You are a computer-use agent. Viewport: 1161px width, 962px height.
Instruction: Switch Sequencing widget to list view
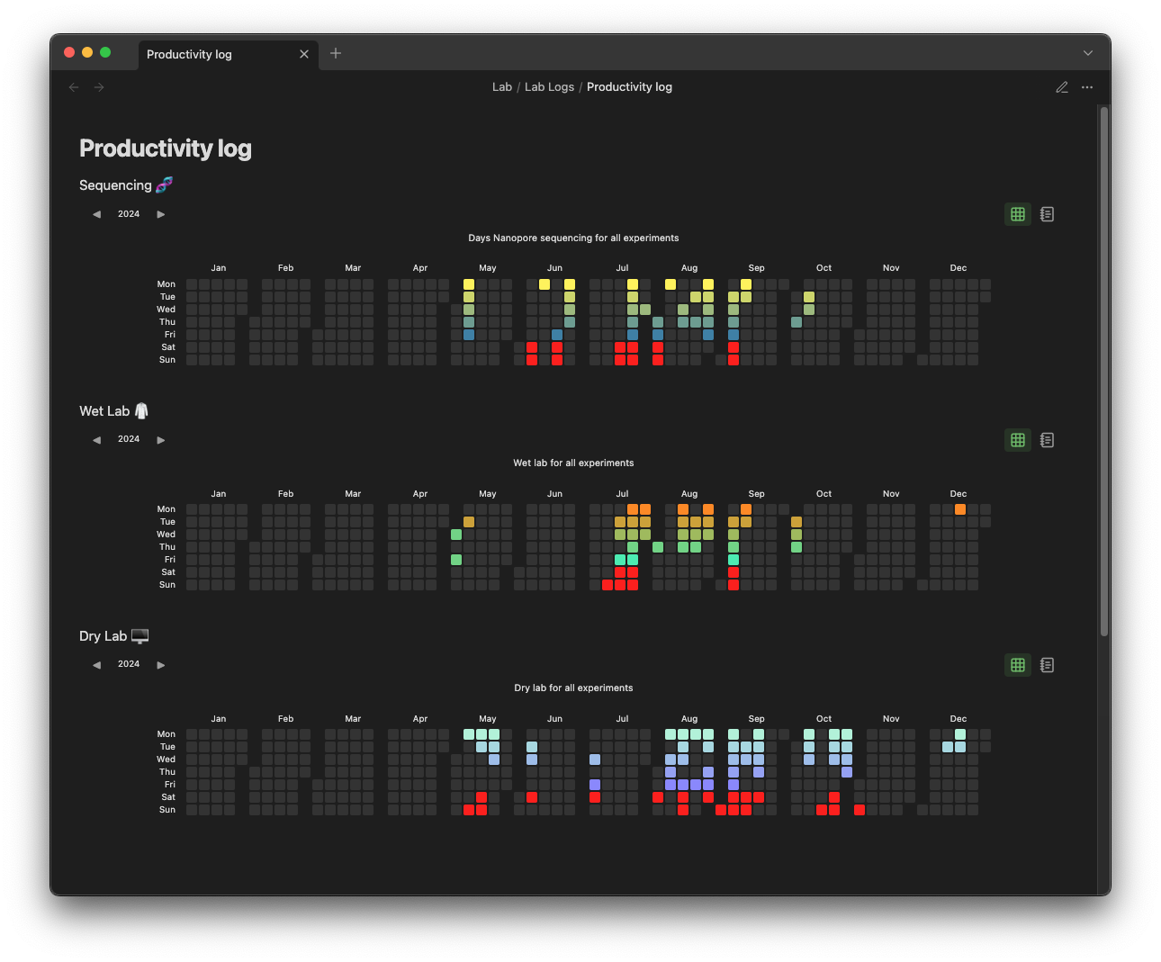point(1047,214)
